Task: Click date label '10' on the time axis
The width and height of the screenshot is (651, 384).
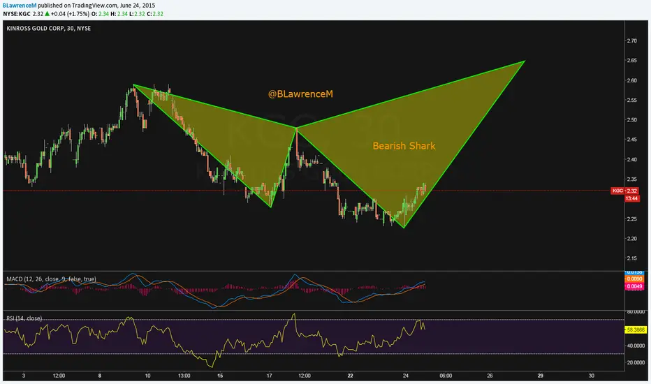Action: tap(147, 376)
